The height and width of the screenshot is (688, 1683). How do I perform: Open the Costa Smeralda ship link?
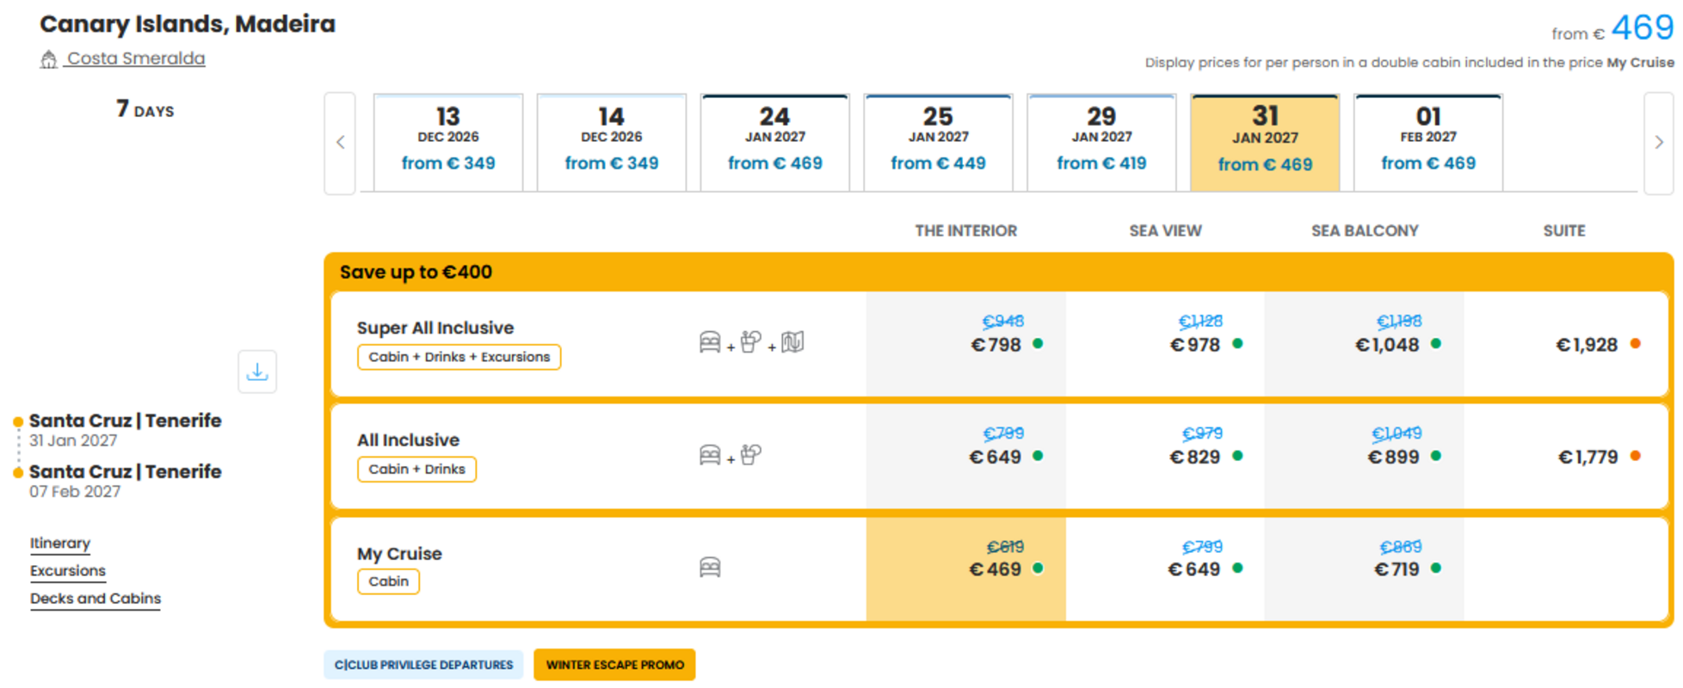click(136, 58)
